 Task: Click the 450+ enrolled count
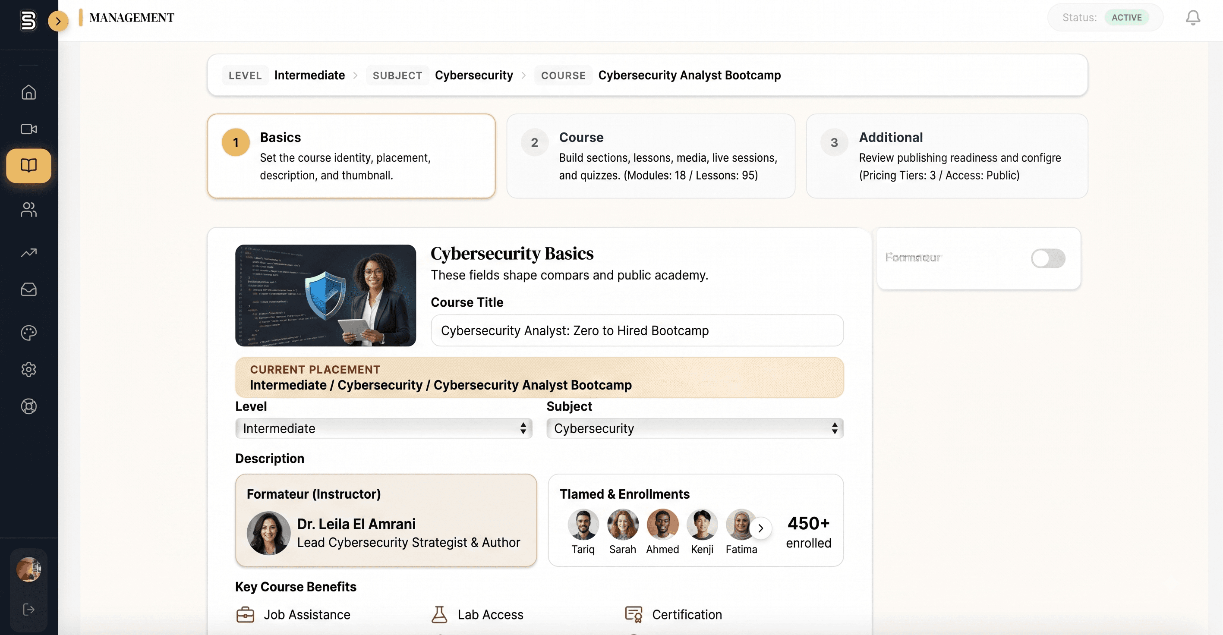click(809, 532)
